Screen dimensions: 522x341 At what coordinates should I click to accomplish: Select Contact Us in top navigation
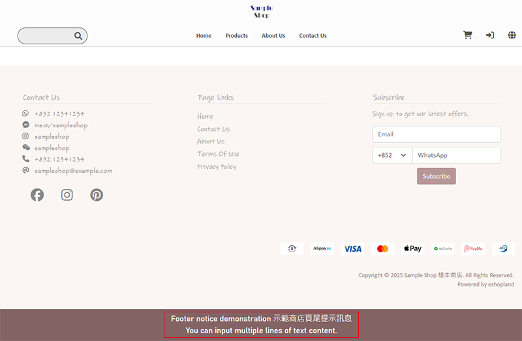pyautogui.click(x=313, y=36)
